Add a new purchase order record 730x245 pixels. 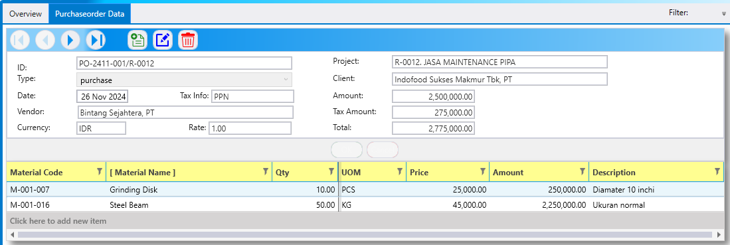[x=137, y=40]
